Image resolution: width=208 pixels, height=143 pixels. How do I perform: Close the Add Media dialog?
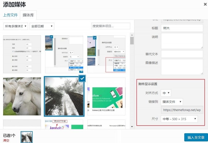point(205,4)
